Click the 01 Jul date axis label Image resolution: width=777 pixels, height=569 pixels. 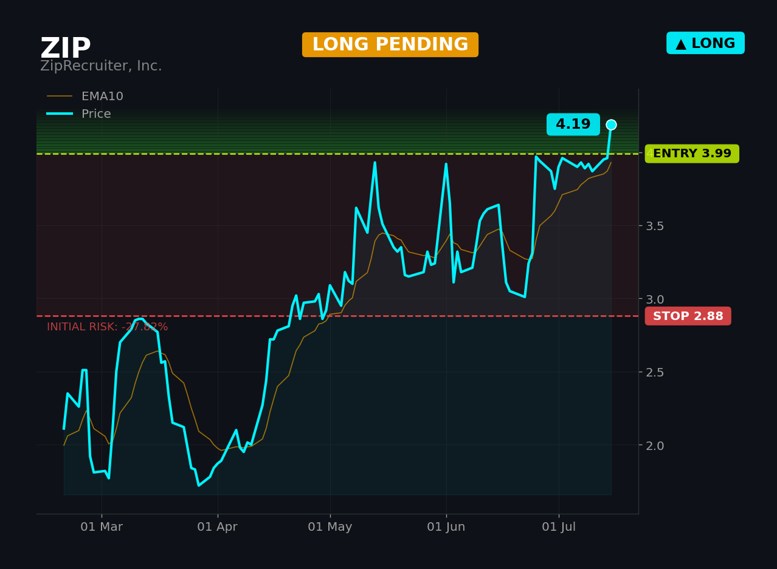(559, 527)
